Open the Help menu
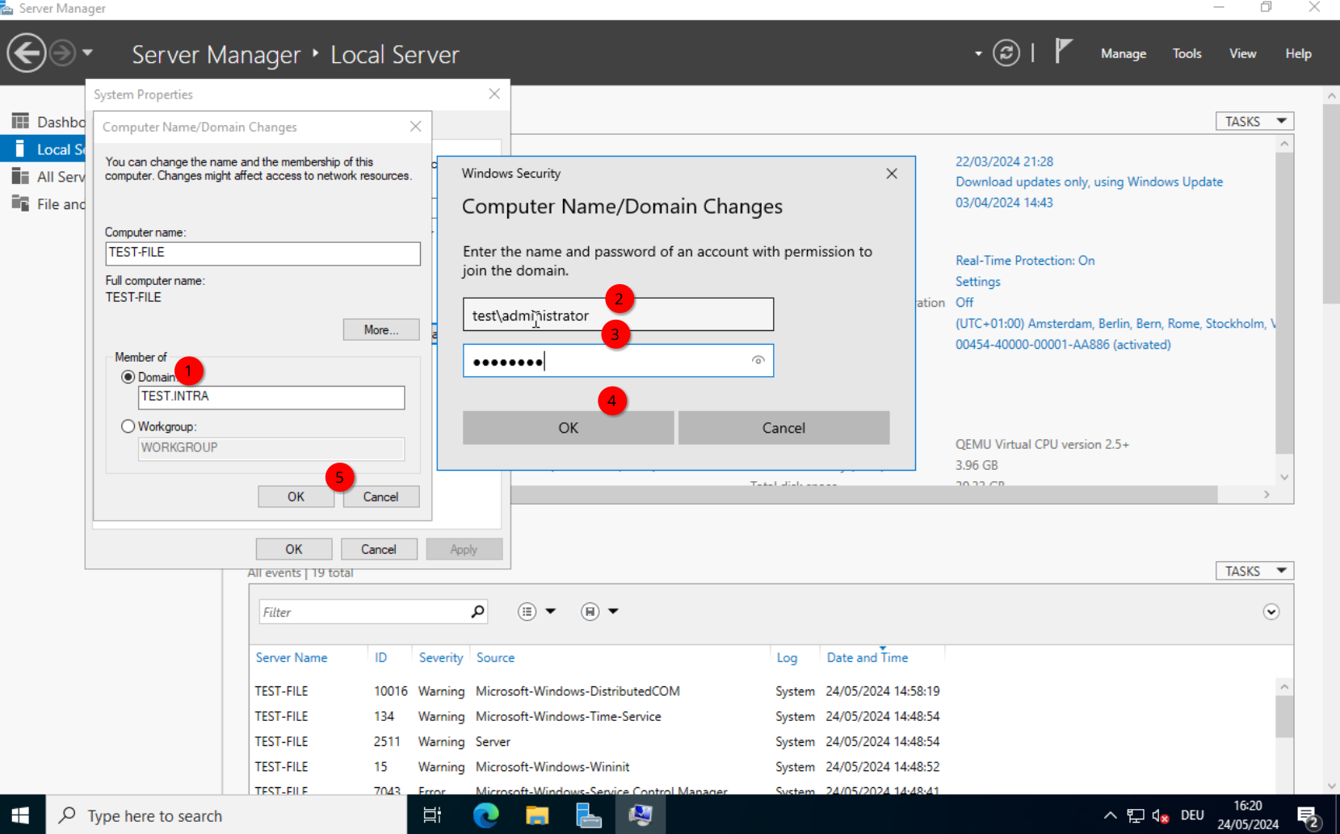The height and width of the screenshot is (834, 1340). click(x=1298, y=53)
